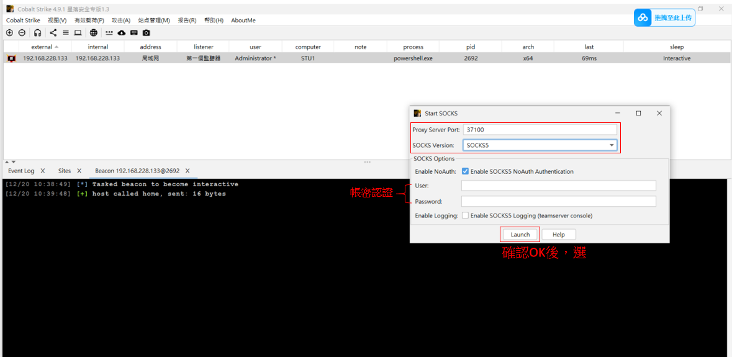Screen dimensions: 732x357
Task: Open the 视图(V) menu
Action: (57, 20)
